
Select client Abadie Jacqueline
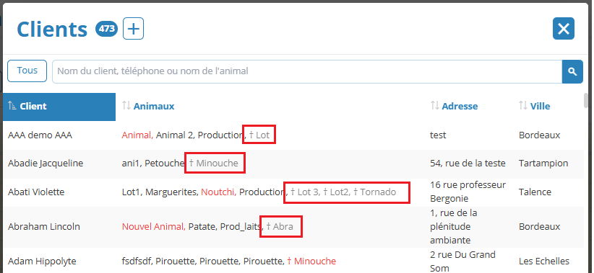(x=46, y=163)
